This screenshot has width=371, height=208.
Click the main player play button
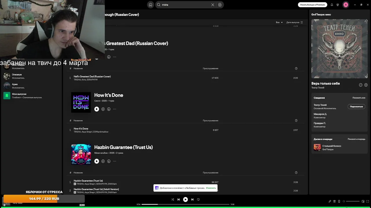[x=185, y=199]
